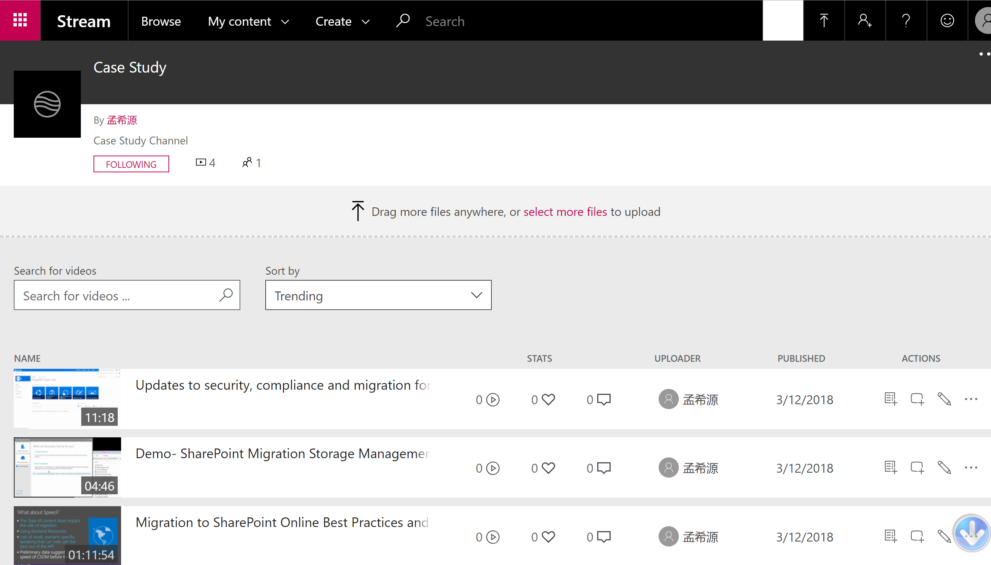Click Migration to SharePoint Online comments icon

pyautogui.click(x=604, y=537)
